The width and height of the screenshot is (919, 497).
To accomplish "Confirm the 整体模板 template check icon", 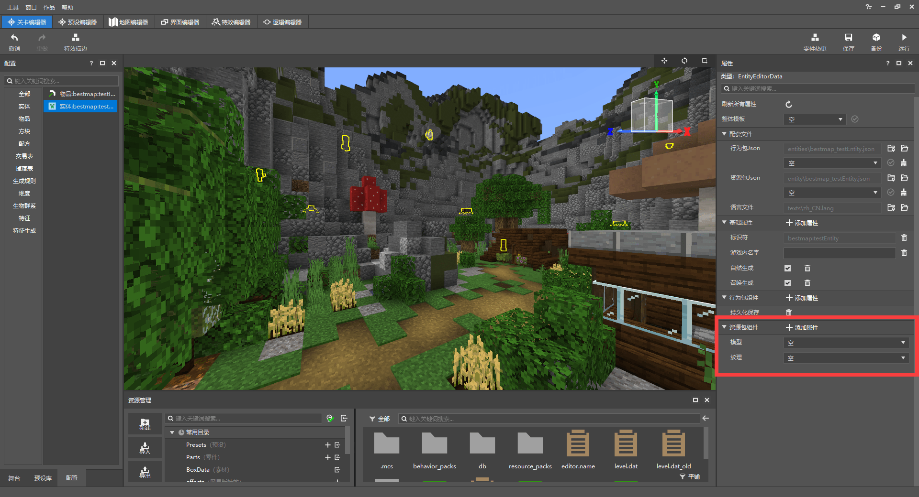I will 855,119.
